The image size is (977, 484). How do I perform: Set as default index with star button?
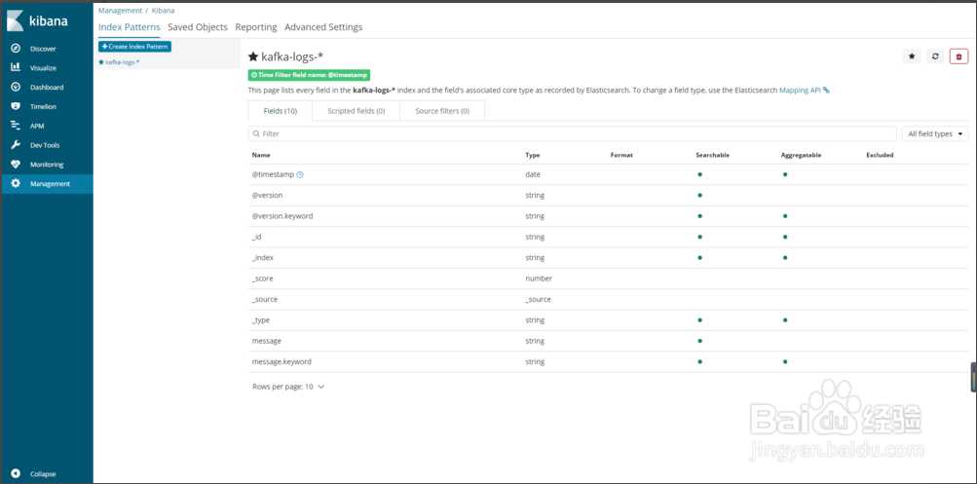pyautogui.click(x=912, y=56)
